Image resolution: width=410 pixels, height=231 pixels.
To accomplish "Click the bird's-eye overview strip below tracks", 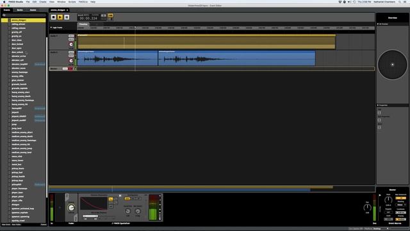I will [212, 188].
